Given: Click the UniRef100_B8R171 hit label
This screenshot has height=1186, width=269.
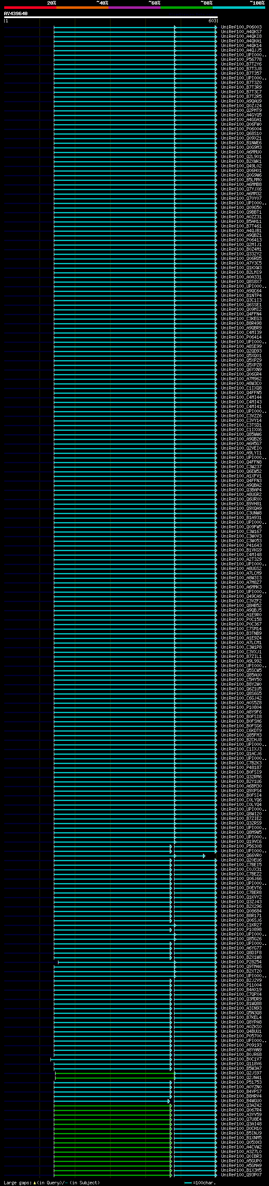Looking at the screenshot, I should tap(241, 915).
